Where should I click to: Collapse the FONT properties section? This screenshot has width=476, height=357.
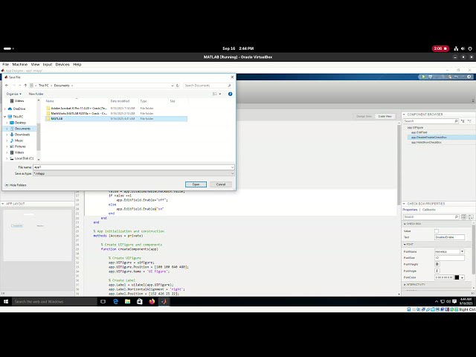coord(405,245)
